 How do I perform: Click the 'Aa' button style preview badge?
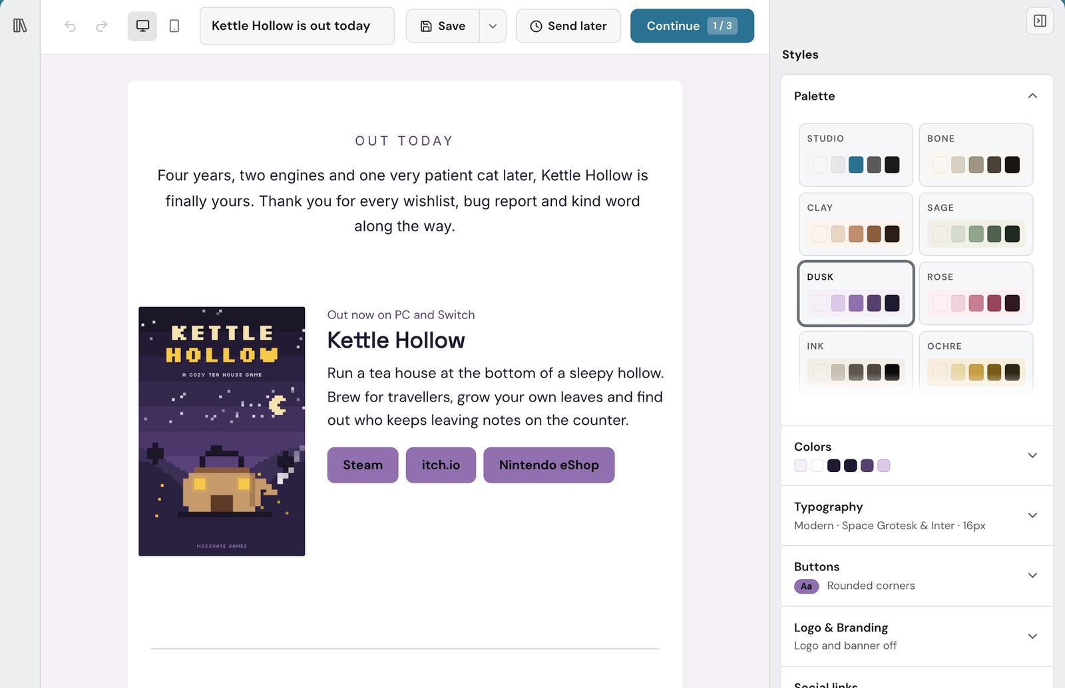pos(806,586)
